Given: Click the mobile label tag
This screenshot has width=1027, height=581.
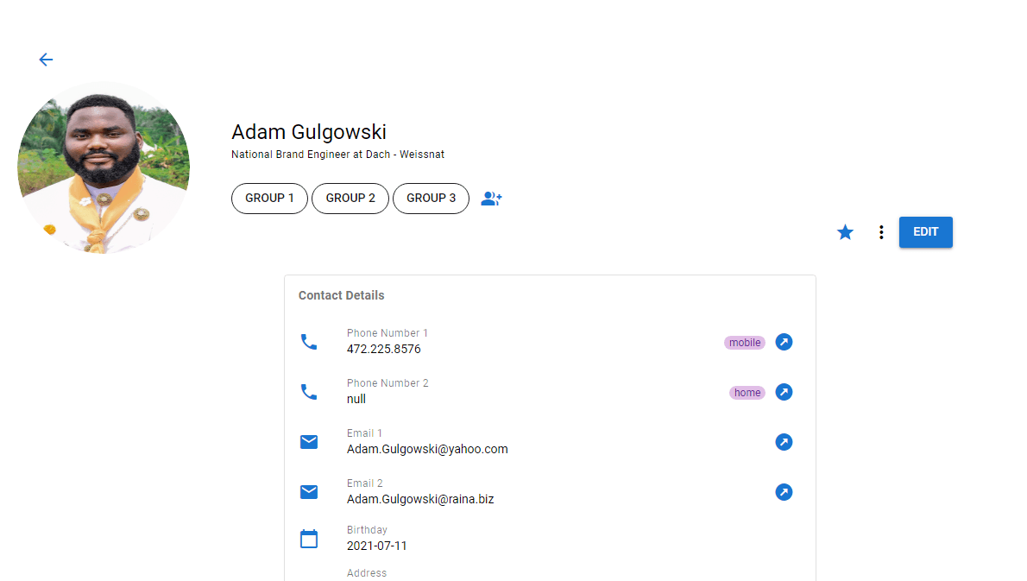Looking at the screenshot, I should pos(745,343).
